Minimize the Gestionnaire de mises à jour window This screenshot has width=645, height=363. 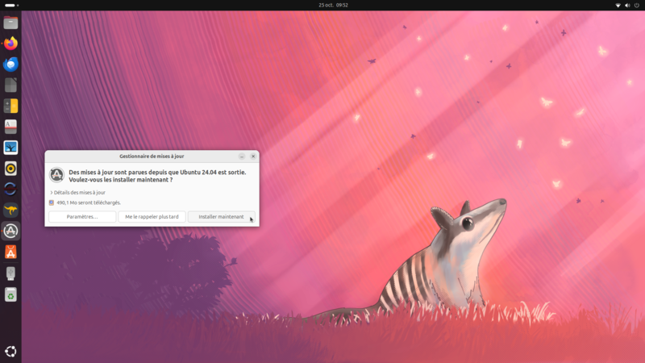(242, 156)
